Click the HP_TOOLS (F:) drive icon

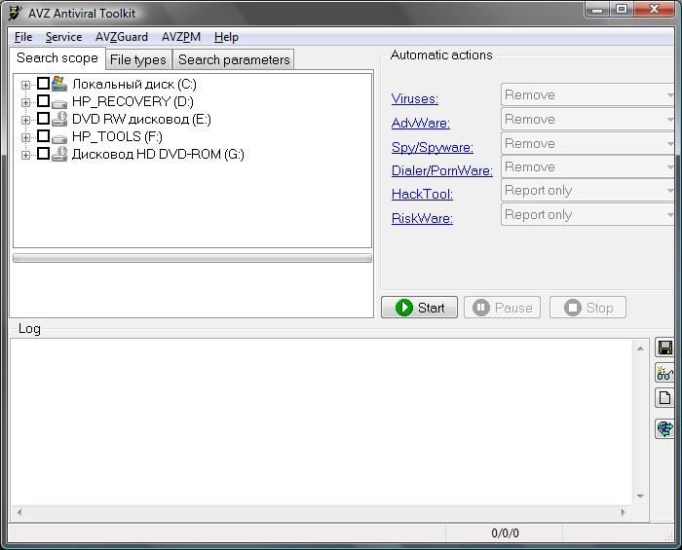pyautogui.click(x=59, y=137)
